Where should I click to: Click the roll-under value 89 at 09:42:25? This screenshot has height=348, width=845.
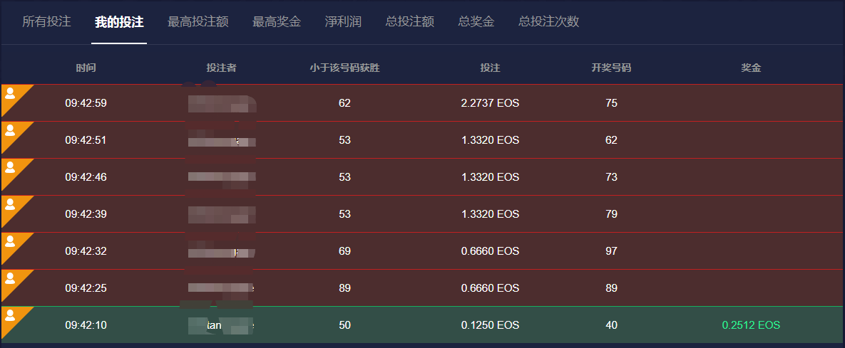coord(345,288)
